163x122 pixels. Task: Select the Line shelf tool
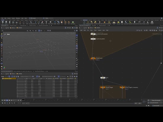[24, 23]
